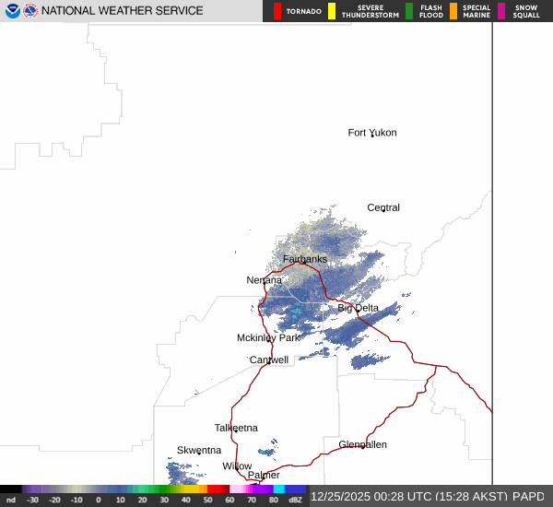Image resolution: width=553 pixels, height=507 pixels.
Task: Click the PAPD radar station identifier
Action: [528, 496]
